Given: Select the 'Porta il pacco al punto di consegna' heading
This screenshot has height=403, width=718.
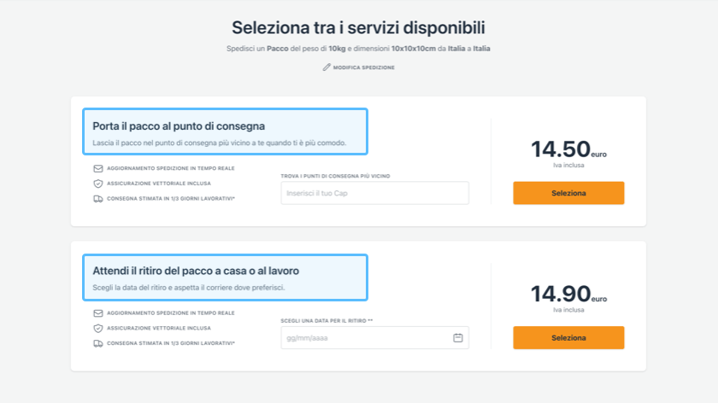Looking at the screenshot, I should coord(179,126).
